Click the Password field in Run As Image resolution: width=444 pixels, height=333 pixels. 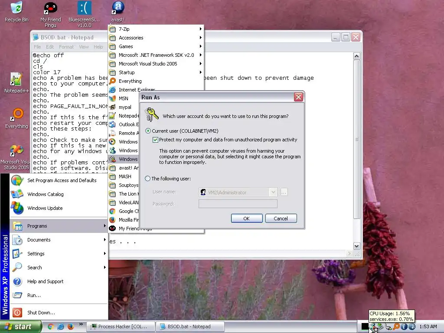[238, 204]
